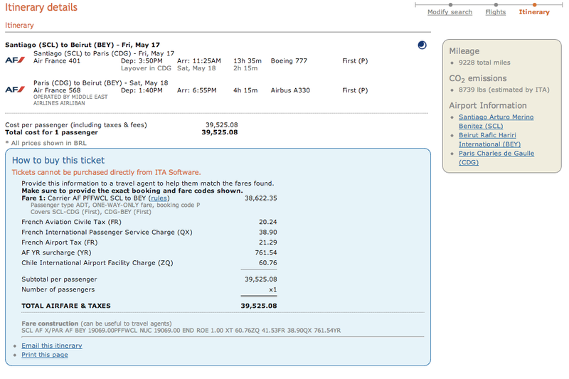Click the QX service charge amount 38.90

tap(268, 232)
